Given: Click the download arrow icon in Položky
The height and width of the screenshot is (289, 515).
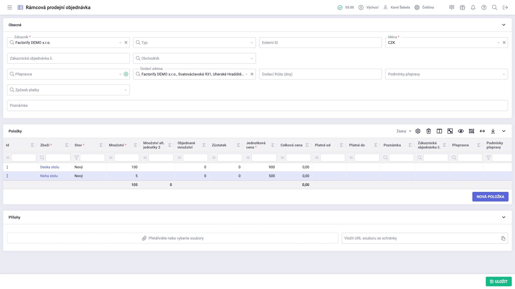Looking at the screenshot, I should coord(493,131).
